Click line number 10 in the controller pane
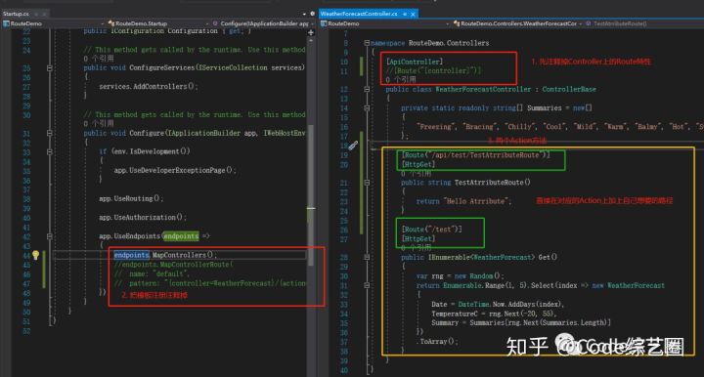This screenshot has height=377, width=704. click(344, 62)
